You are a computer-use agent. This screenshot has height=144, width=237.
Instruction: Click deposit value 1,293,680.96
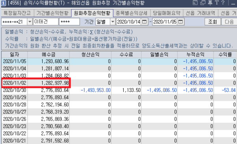coord(55,62)
